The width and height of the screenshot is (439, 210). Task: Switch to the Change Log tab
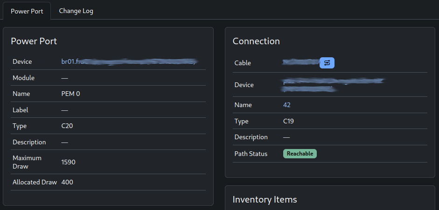[x=76, y=11]
